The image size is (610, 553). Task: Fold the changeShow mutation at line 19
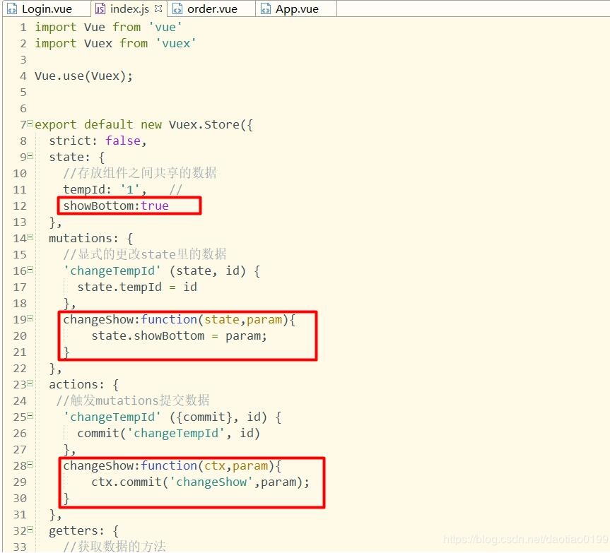[30, 319]
